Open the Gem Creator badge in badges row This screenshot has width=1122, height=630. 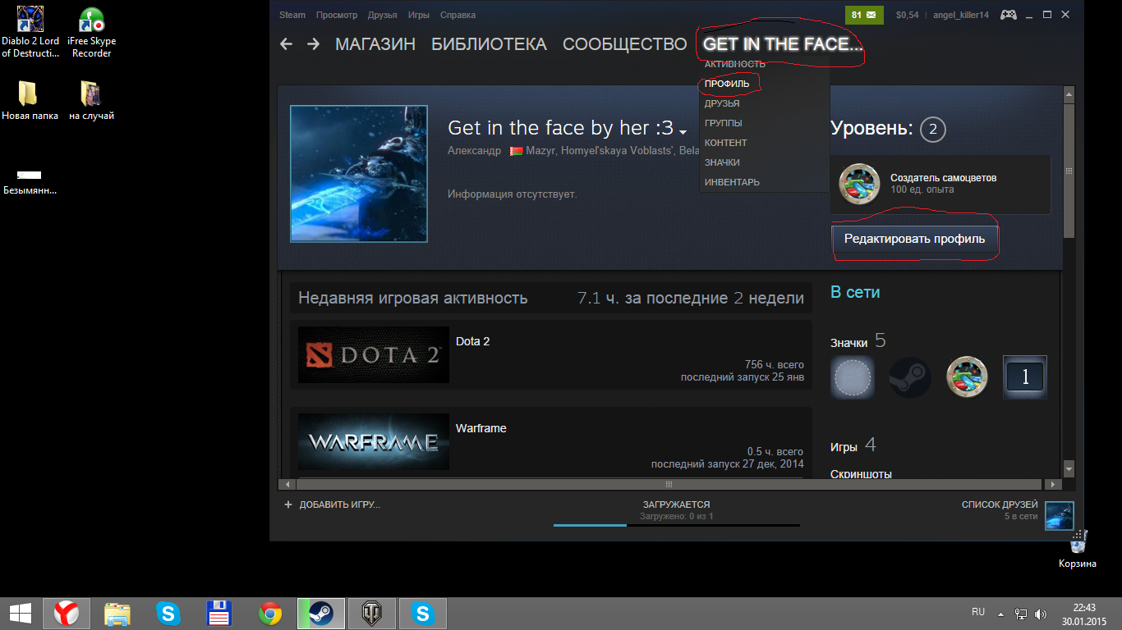click(967, 377)
